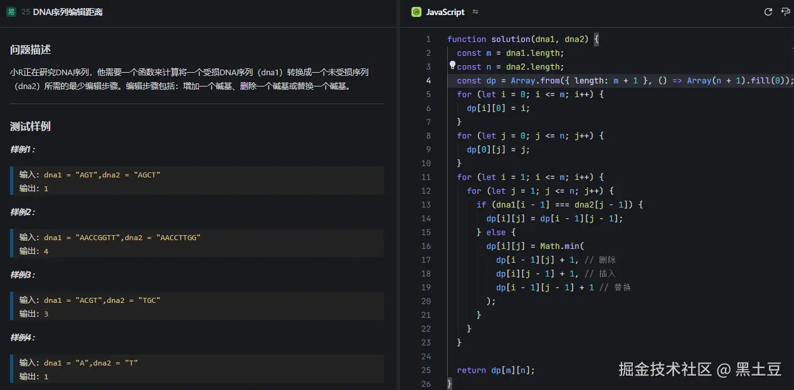
Task: Click the green difficulty badge icon
Action: (x=11, y=12)
